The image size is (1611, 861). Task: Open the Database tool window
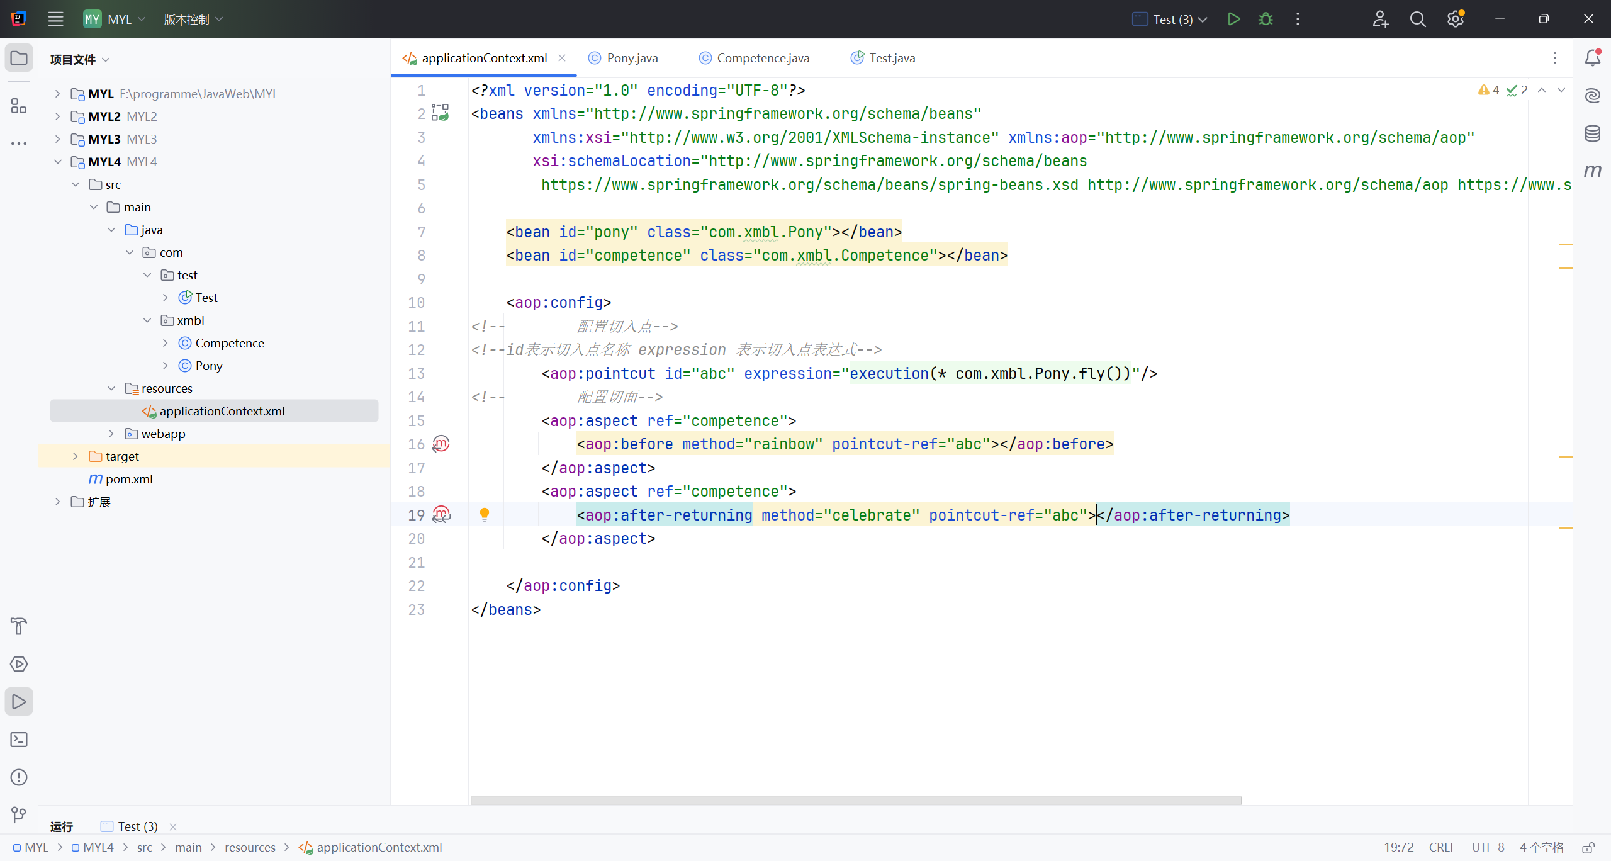pyautogui.click(x=1592, y=133)
